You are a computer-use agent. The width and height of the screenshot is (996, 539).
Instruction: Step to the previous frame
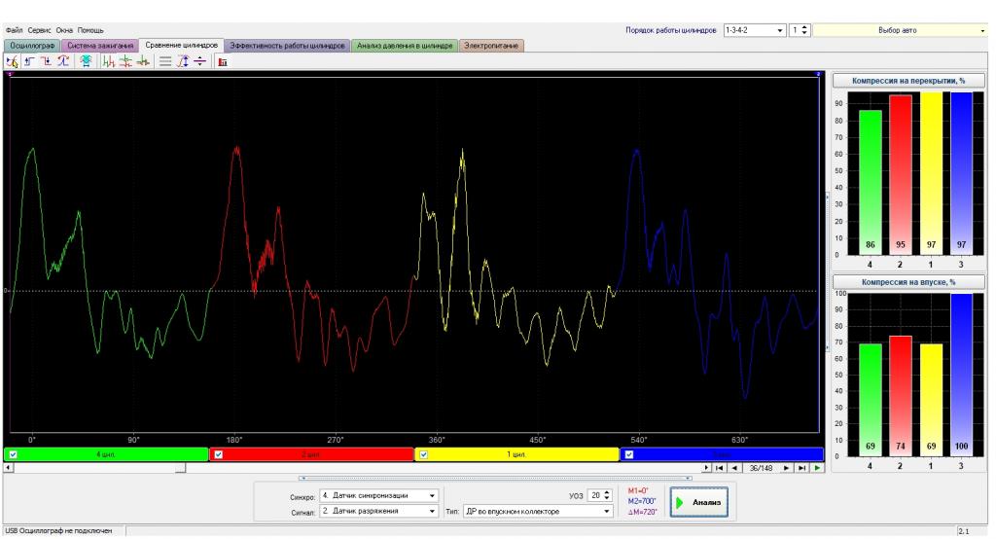[x=735, y=468]
